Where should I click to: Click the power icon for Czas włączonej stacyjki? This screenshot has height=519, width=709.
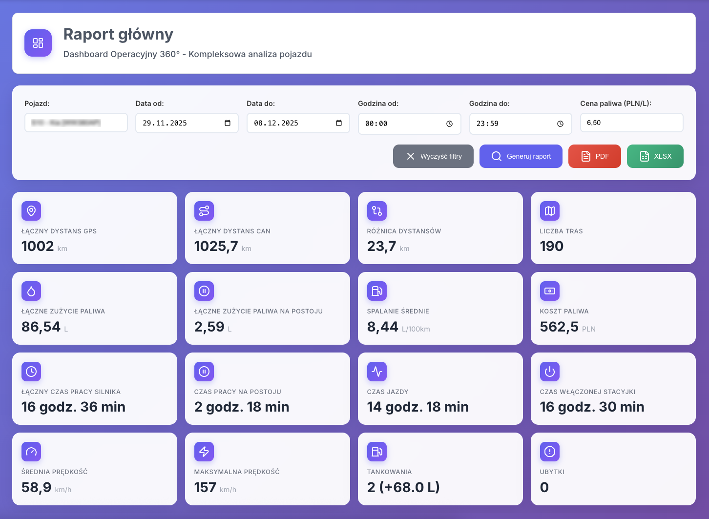click(x=550, y=372)
